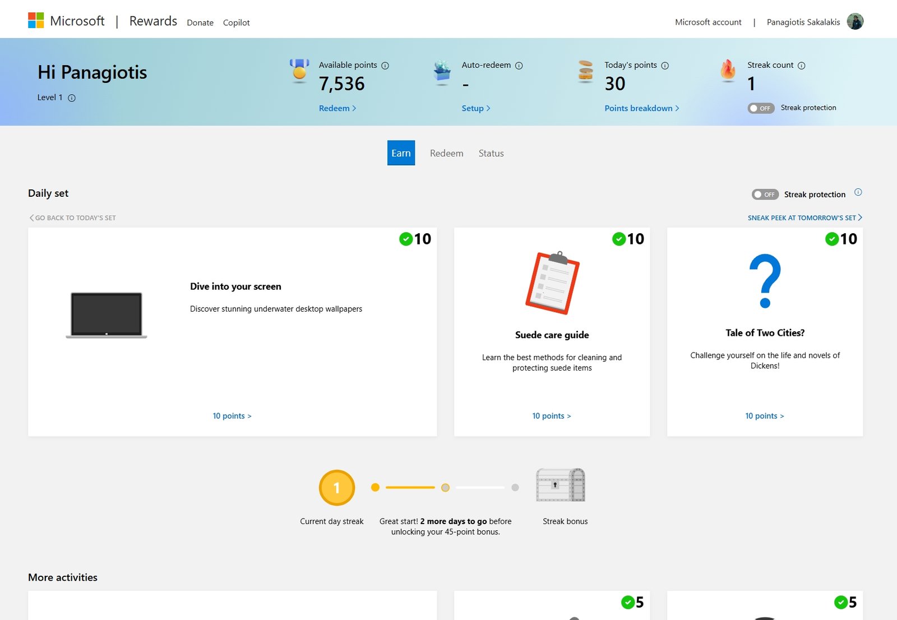Open 10 points link on Suede card
This screenshot has width=897, height=620.
pyautogui.click(x=552, y=416)
